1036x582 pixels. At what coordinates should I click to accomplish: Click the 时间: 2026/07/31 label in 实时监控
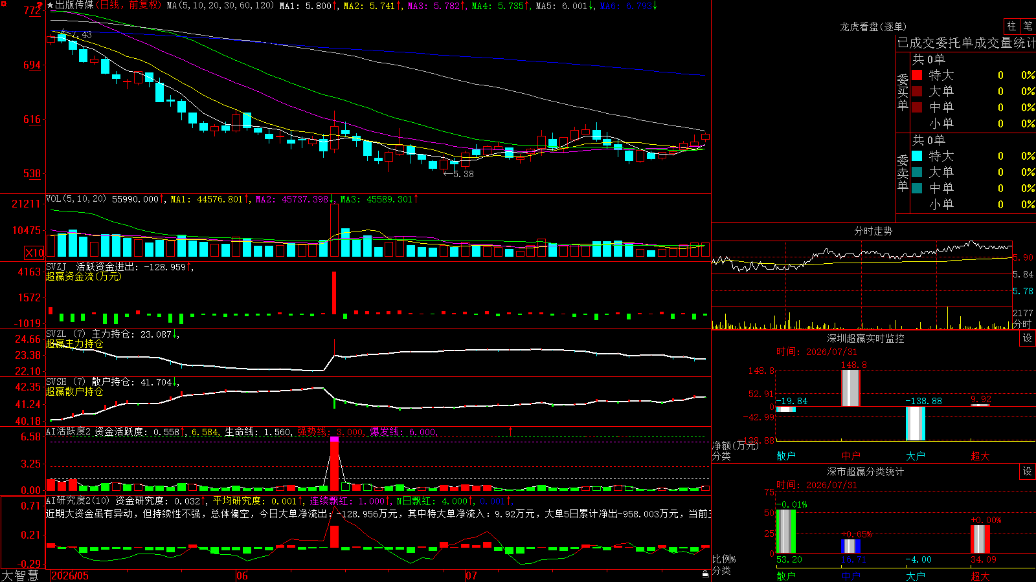coord(816,352)
